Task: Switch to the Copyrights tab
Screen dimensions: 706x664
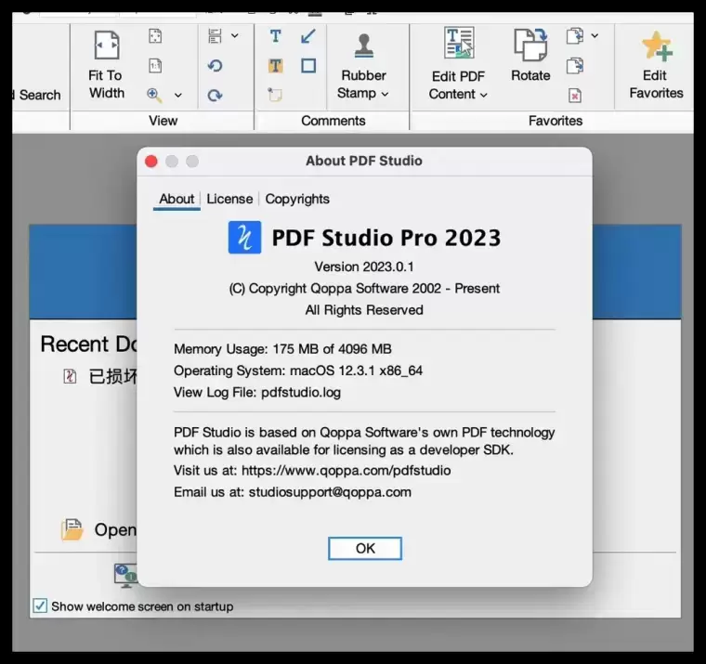Action: pyautogui.click(x=297, y=199)
